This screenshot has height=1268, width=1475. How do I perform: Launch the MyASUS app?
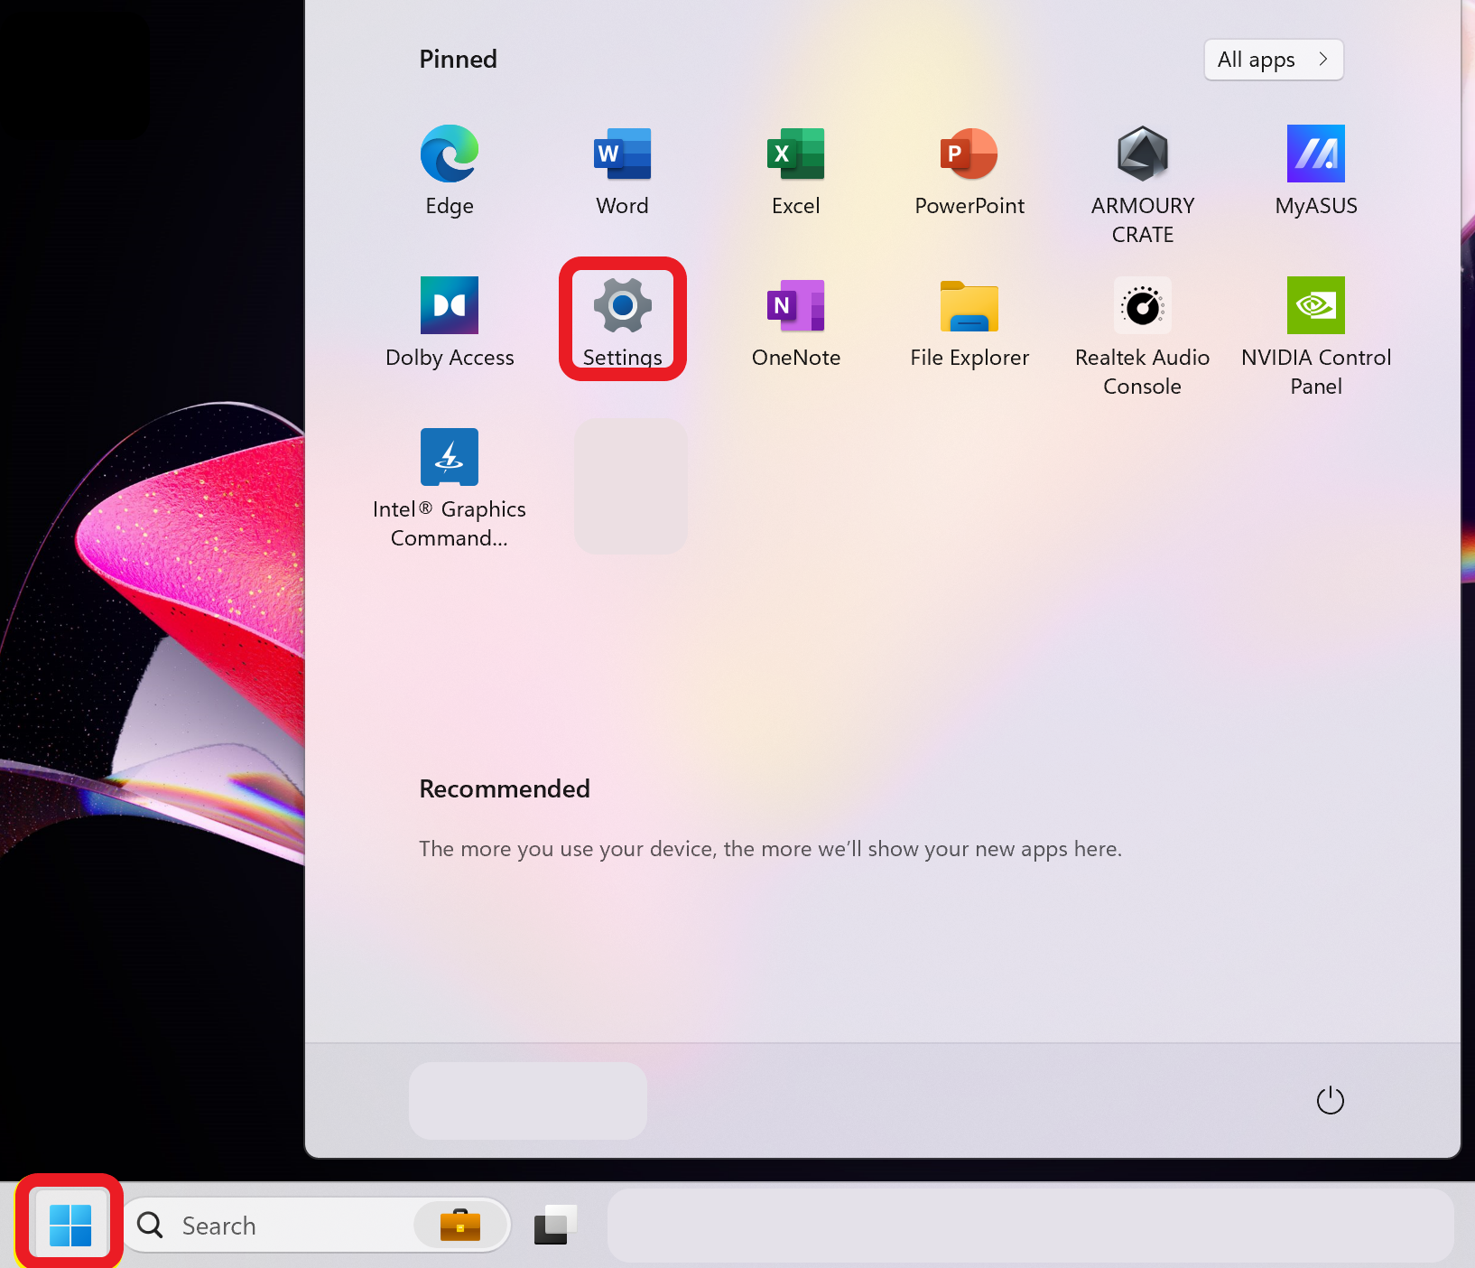coord(1316,172)
